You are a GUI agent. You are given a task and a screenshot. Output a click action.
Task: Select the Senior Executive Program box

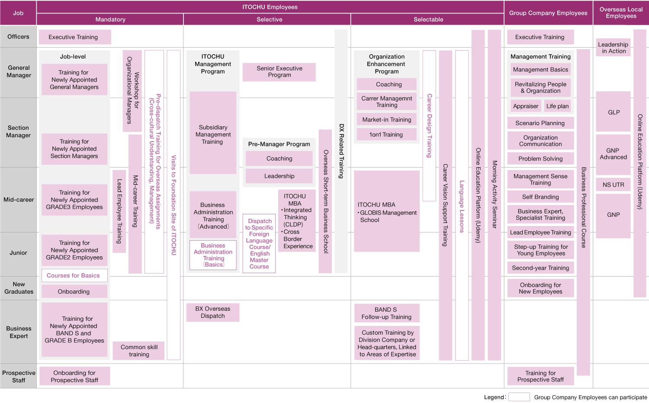point(279,72)
